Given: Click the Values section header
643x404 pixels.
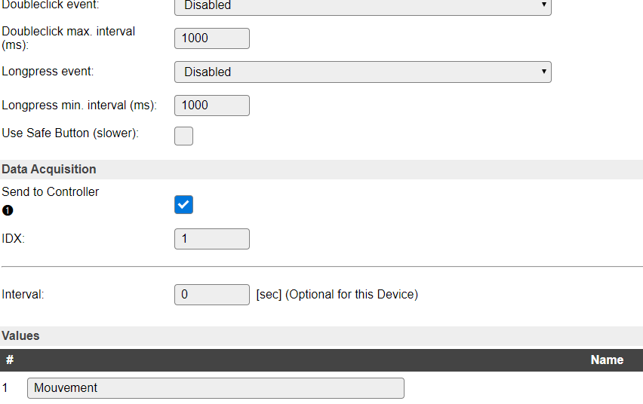Looking at the screenshot, I should tap(20, 336).
